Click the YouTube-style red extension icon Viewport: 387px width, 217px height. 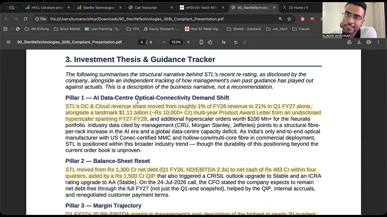[x=312, y=19]
